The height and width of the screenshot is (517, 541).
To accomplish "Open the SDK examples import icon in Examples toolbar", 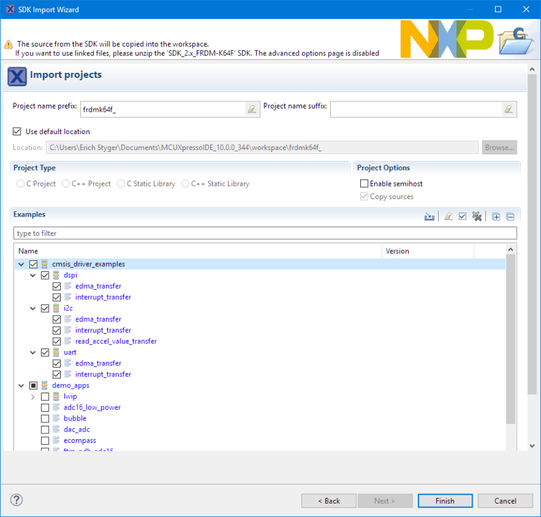I will [429, 216].
